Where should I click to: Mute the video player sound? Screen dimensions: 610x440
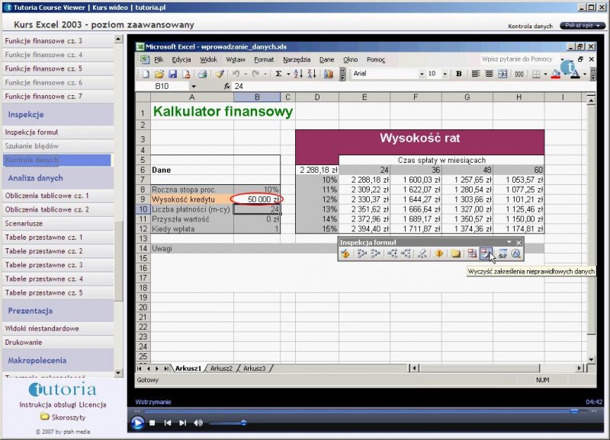point(198,422)
